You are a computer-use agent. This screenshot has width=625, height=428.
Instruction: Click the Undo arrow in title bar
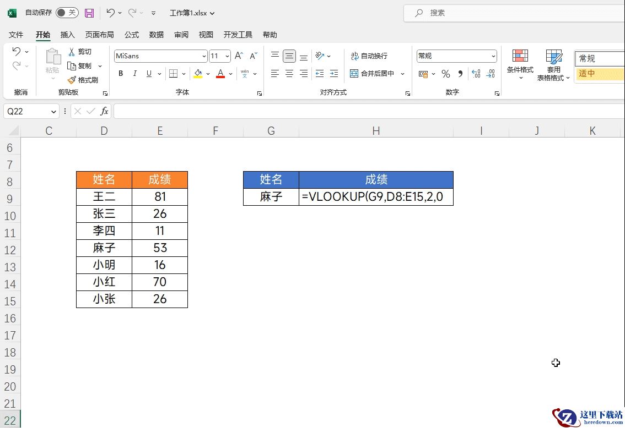coord(110,13)
